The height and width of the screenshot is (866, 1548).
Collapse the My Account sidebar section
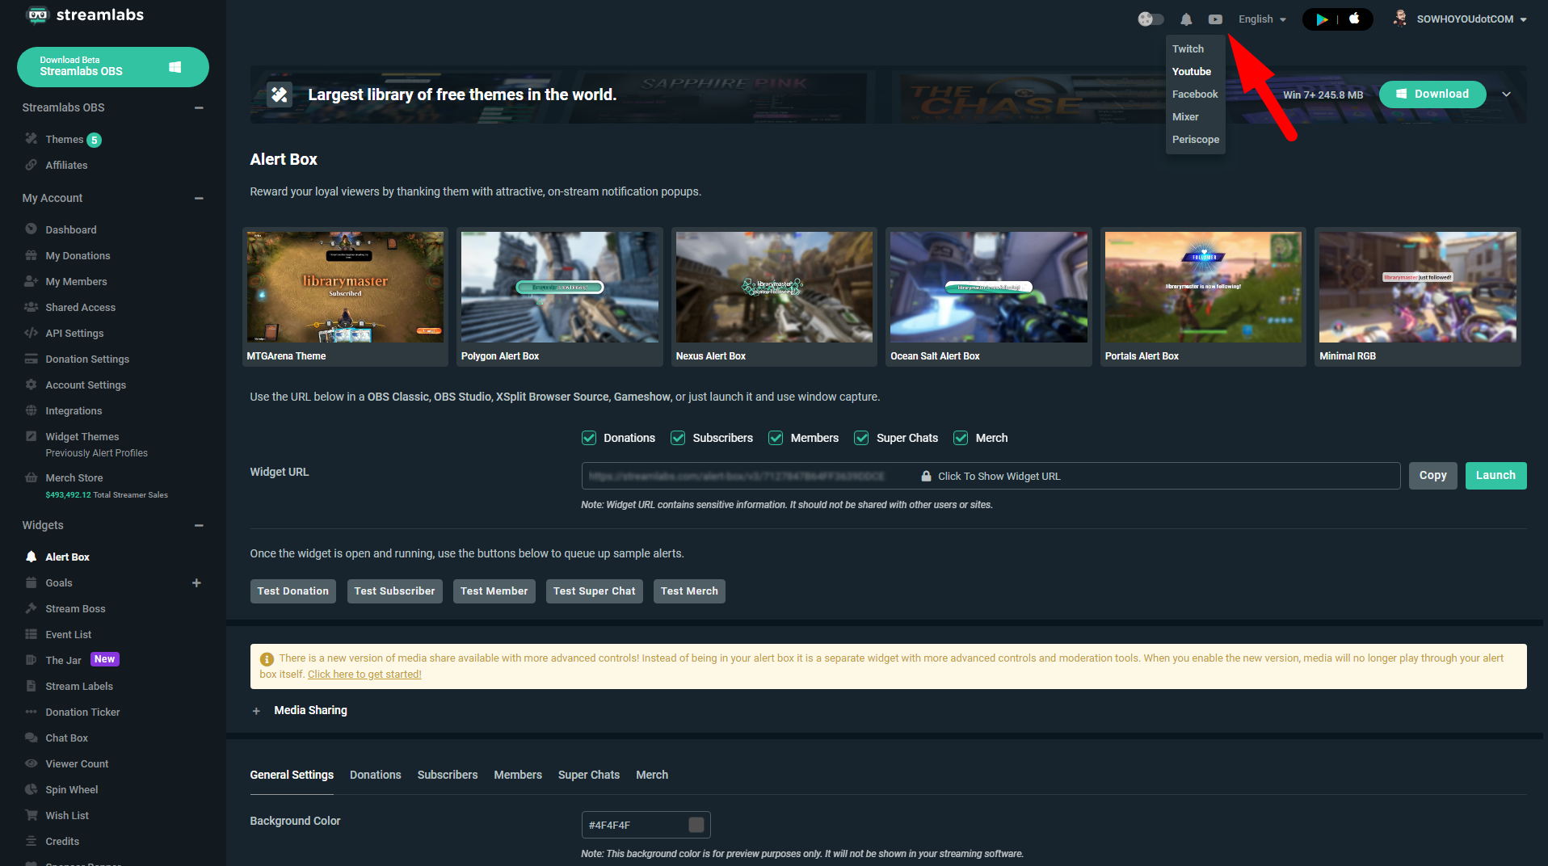tap(199, 198)
